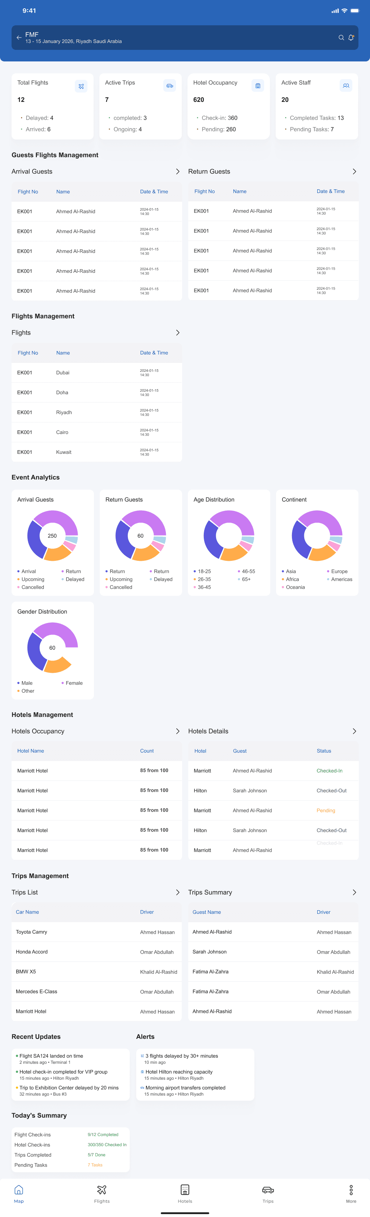Select Fatima Al-Zahra row with Khalid Al-Rashid driver
The image size is (370, 1217).
[x=273, y=971]
